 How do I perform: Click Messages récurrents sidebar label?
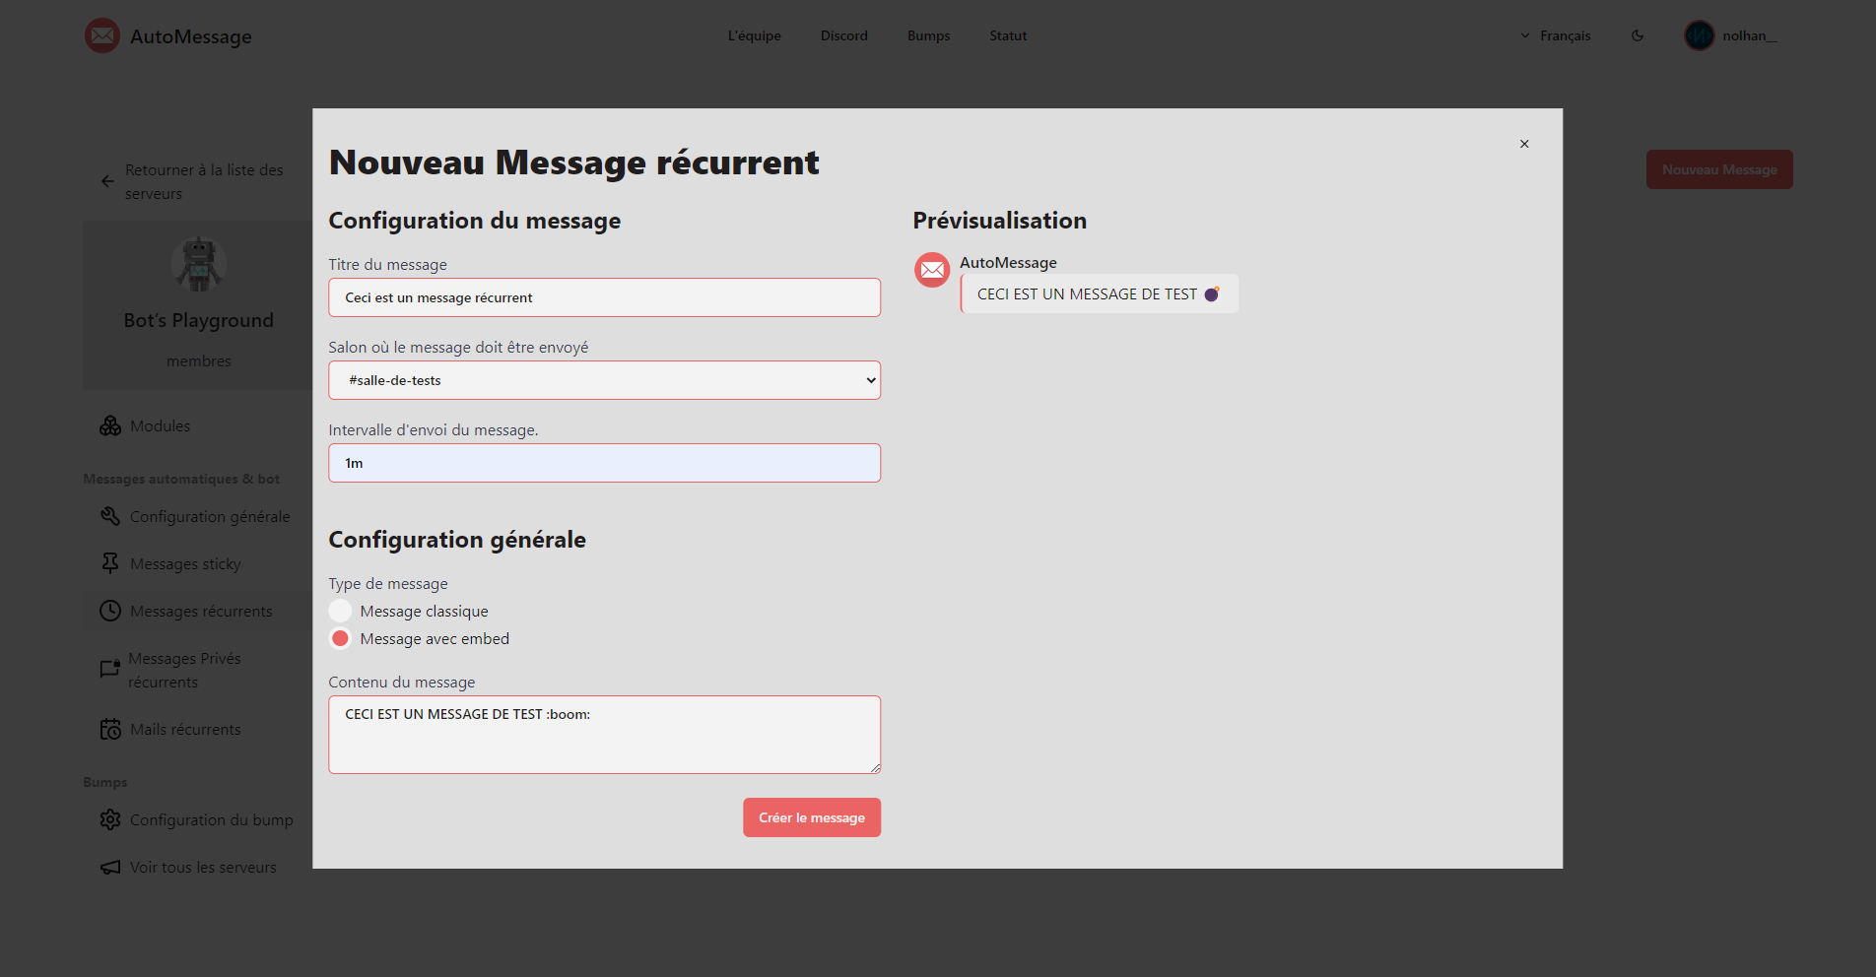click(x=201, y=611)
